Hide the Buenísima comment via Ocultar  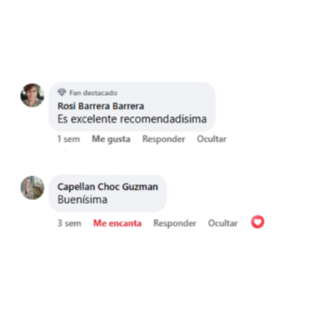tap(223, 223)
